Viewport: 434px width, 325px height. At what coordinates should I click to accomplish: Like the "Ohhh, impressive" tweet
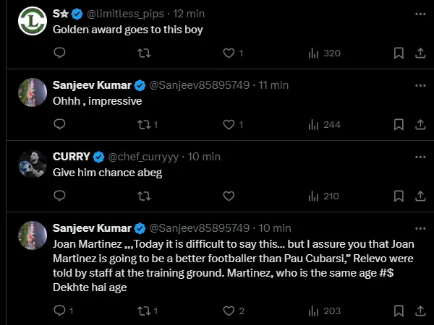pos(229,124)
